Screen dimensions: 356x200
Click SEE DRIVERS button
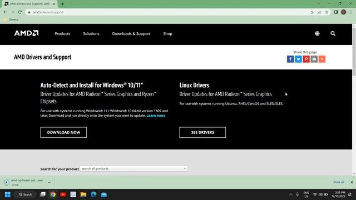point(202,132)
